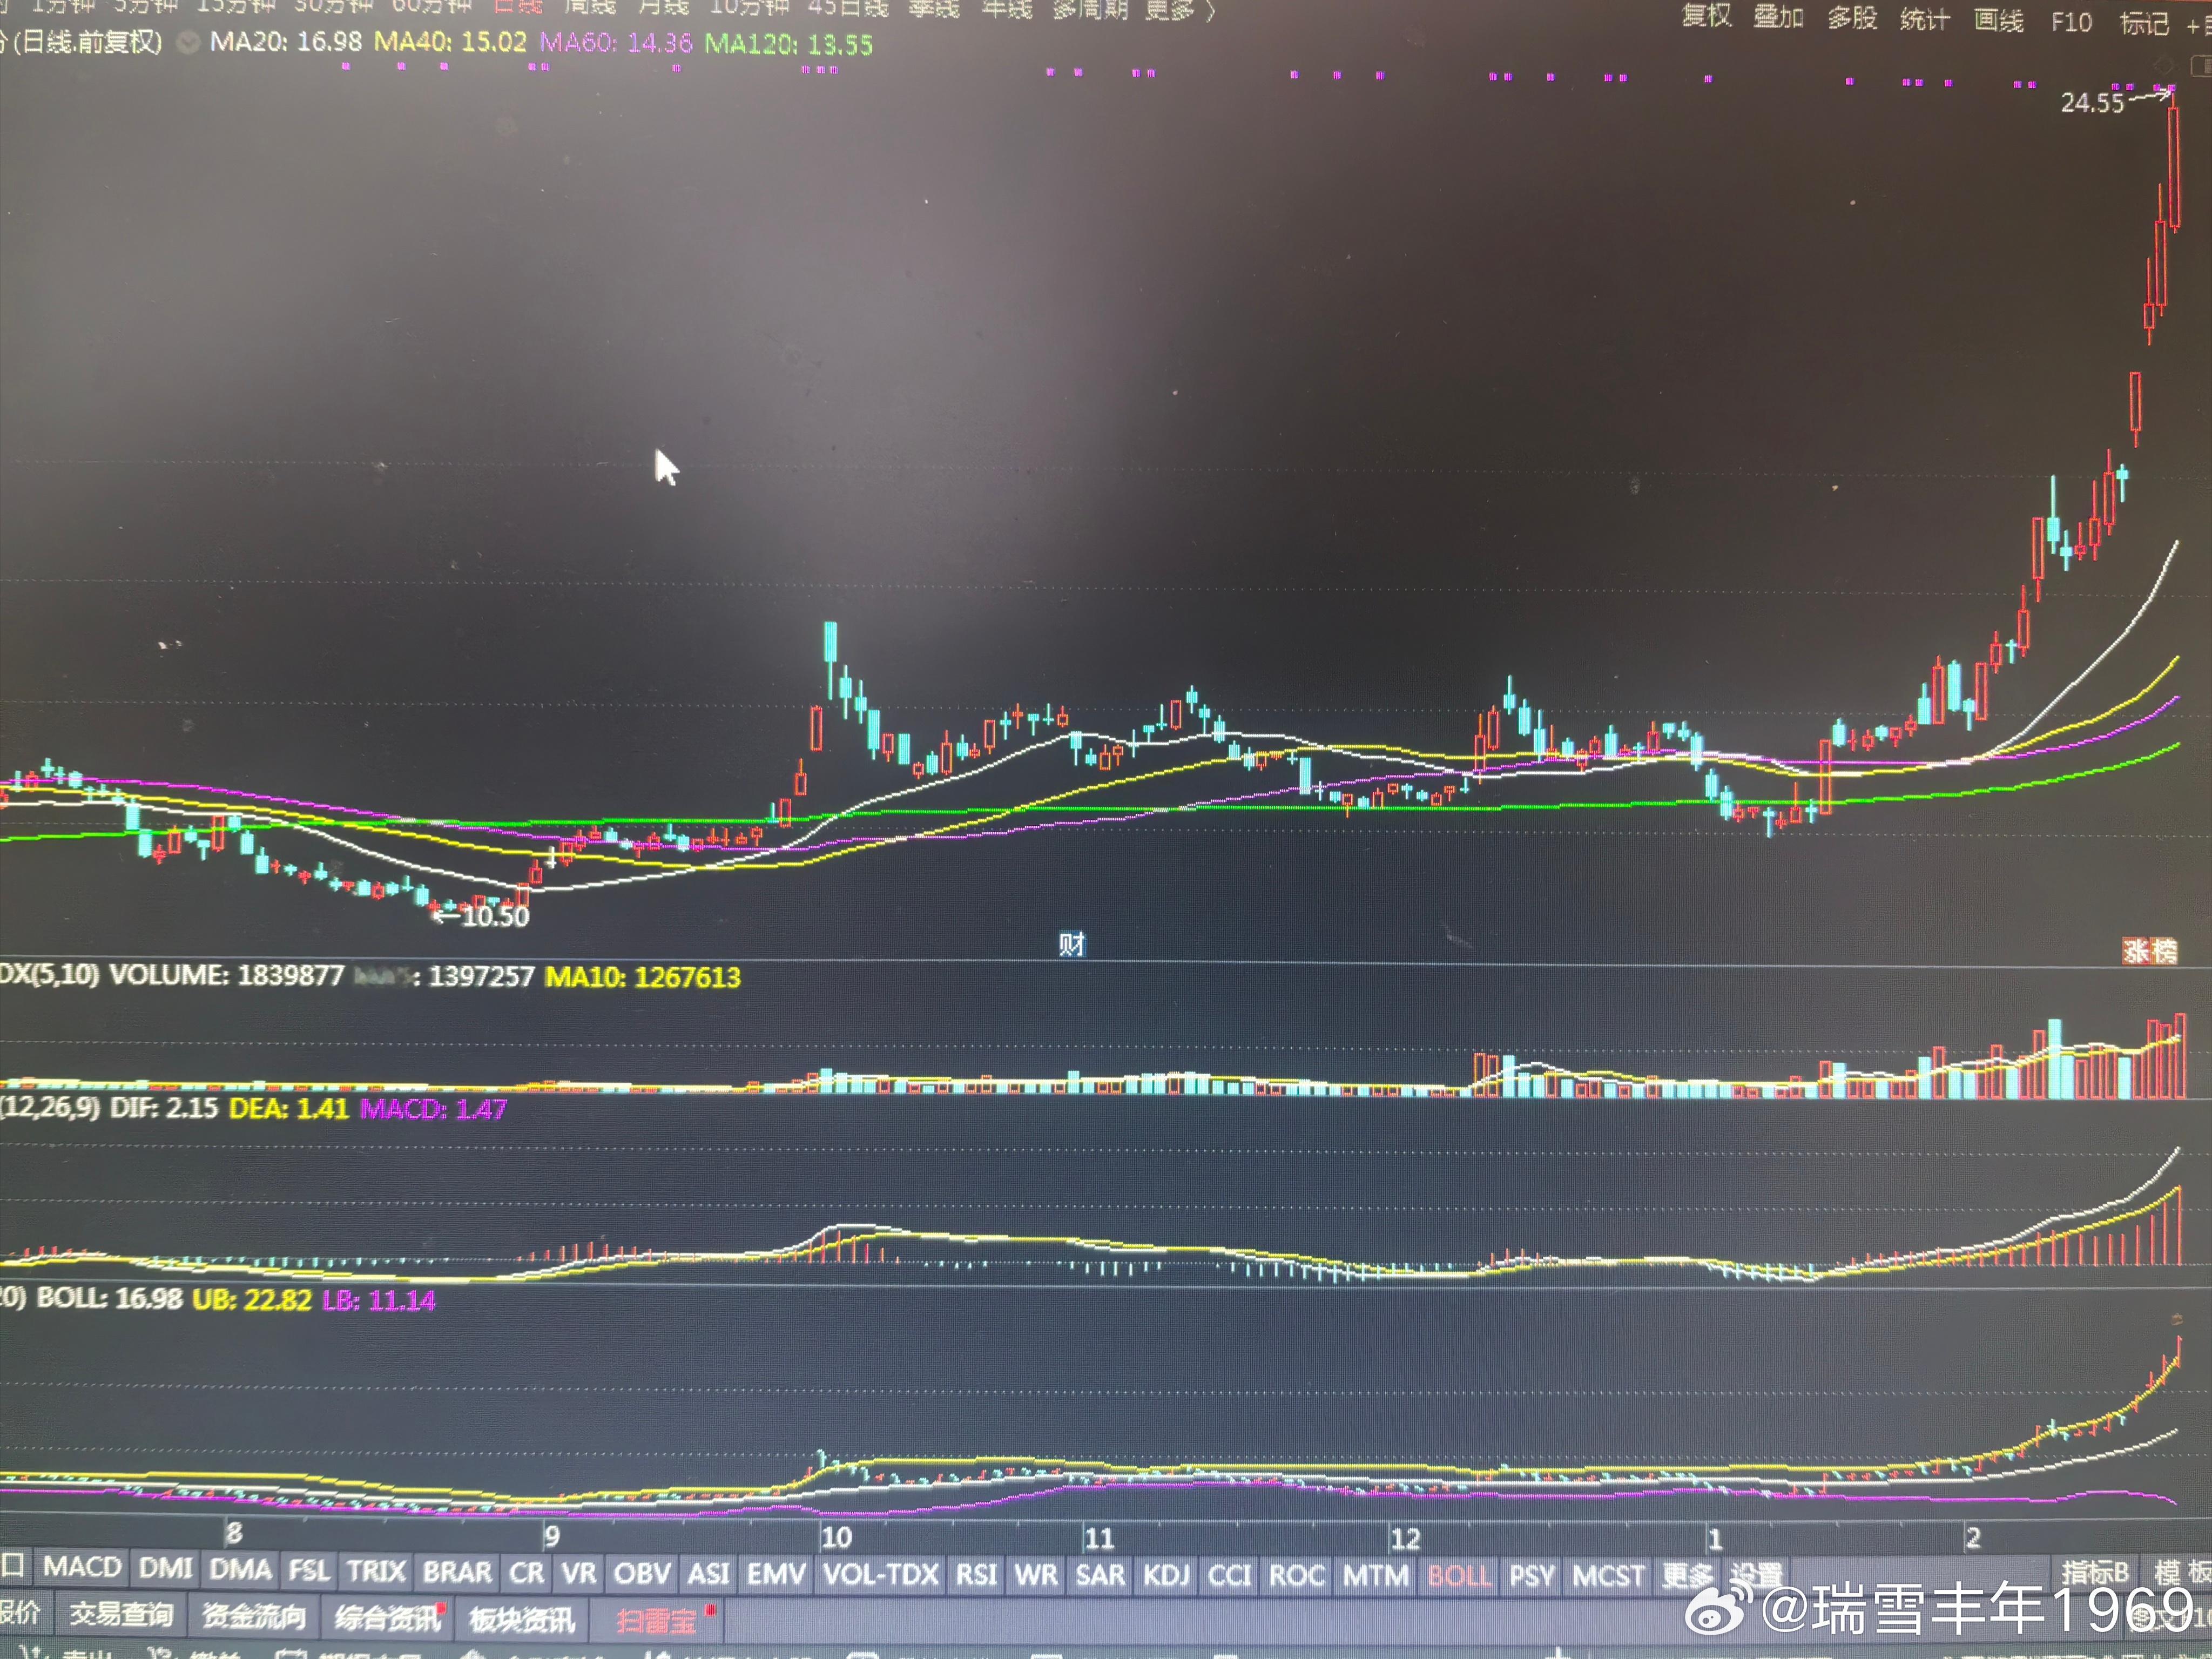This screenshot has height=1659, width=2212.
Task: Click the DEA: 1.41 value
Action: coord(289,1108)
